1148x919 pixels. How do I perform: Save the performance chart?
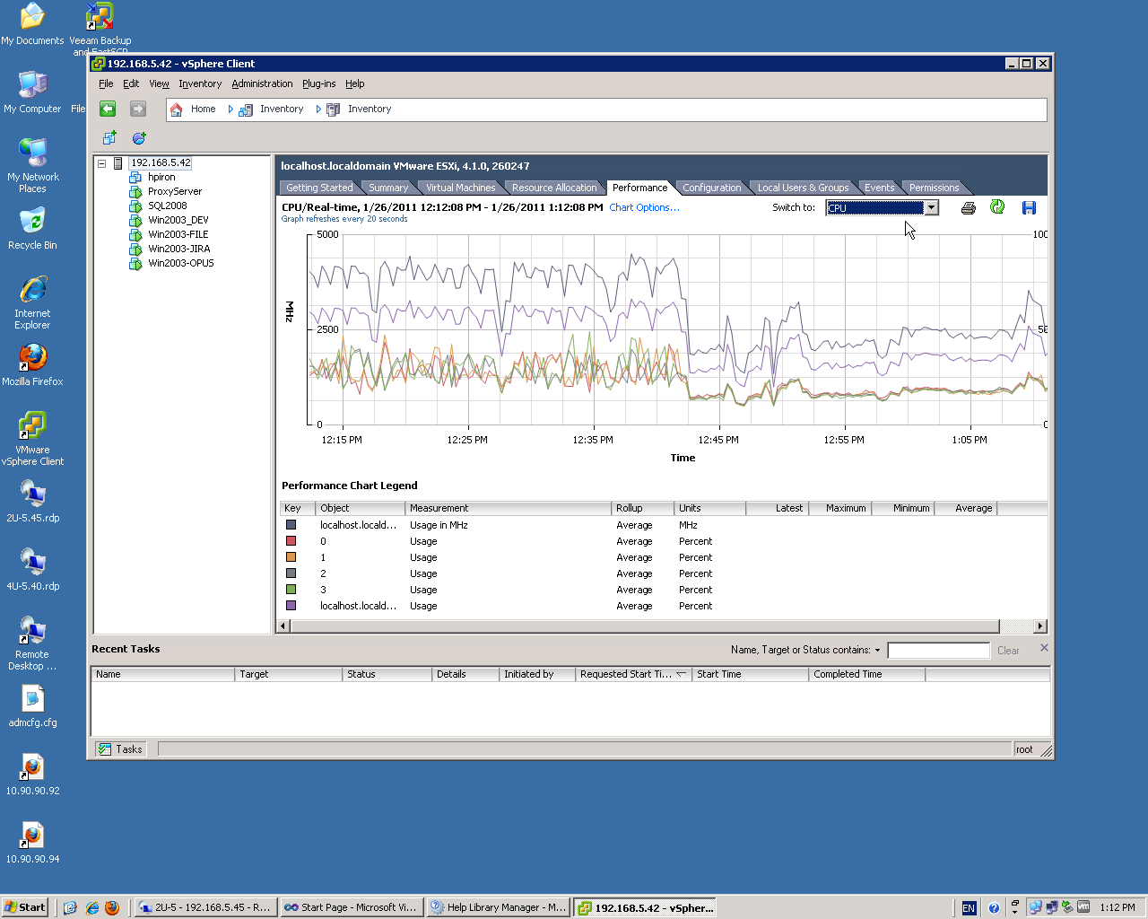[1029, 208]
